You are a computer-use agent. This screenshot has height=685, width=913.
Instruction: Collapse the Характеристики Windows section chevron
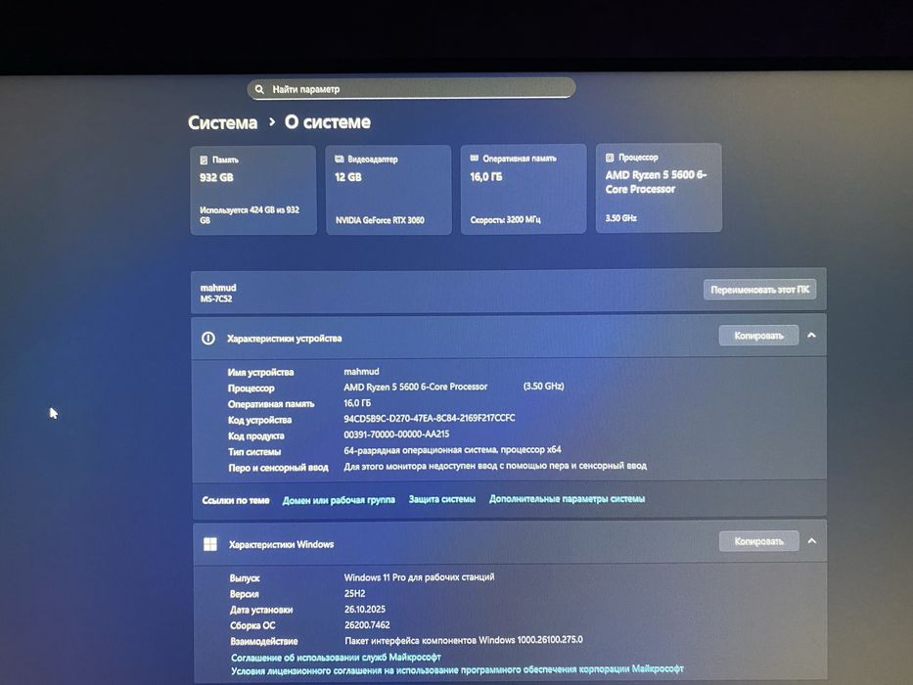pos(811,541)
